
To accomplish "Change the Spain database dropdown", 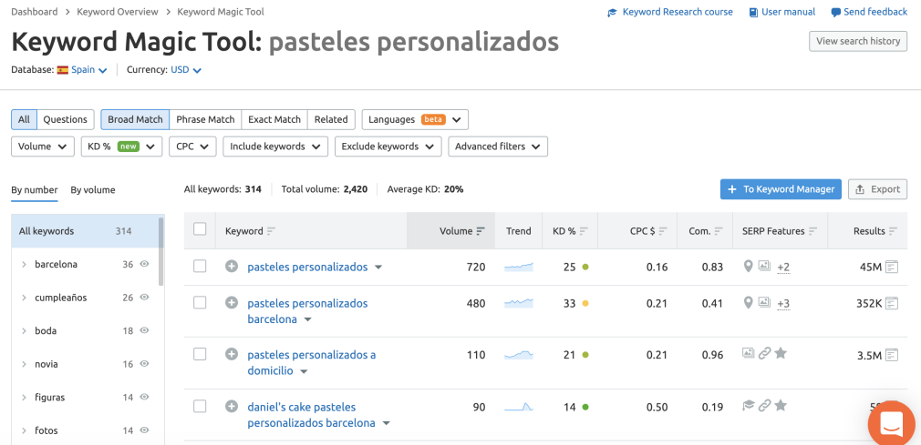I will tap(82, 70).
